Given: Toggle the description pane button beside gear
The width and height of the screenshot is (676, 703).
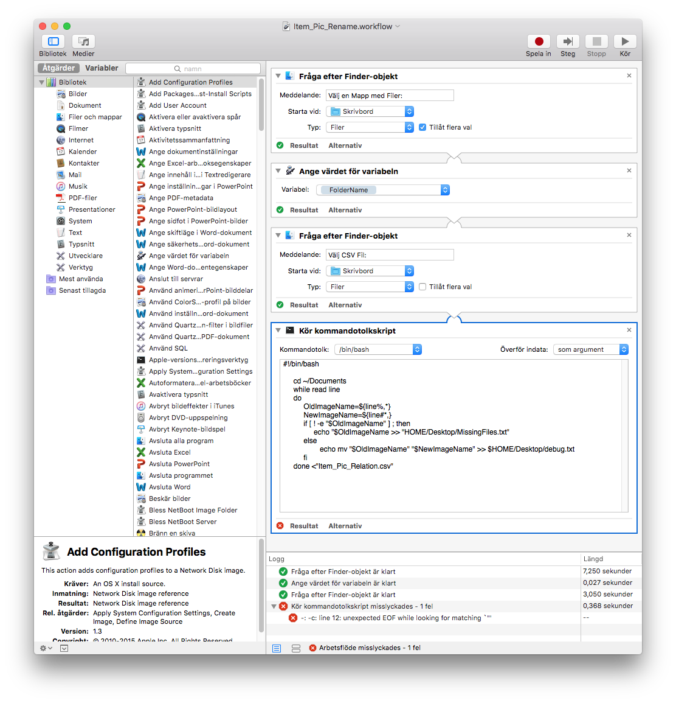Looking at the screenshot, I should click(64, 648).
